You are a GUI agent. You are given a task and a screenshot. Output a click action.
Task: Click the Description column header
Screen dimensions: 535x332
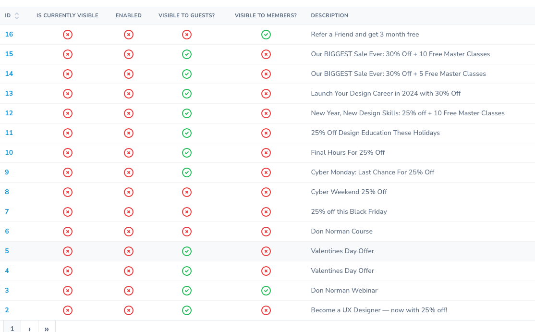pos(329,16)
